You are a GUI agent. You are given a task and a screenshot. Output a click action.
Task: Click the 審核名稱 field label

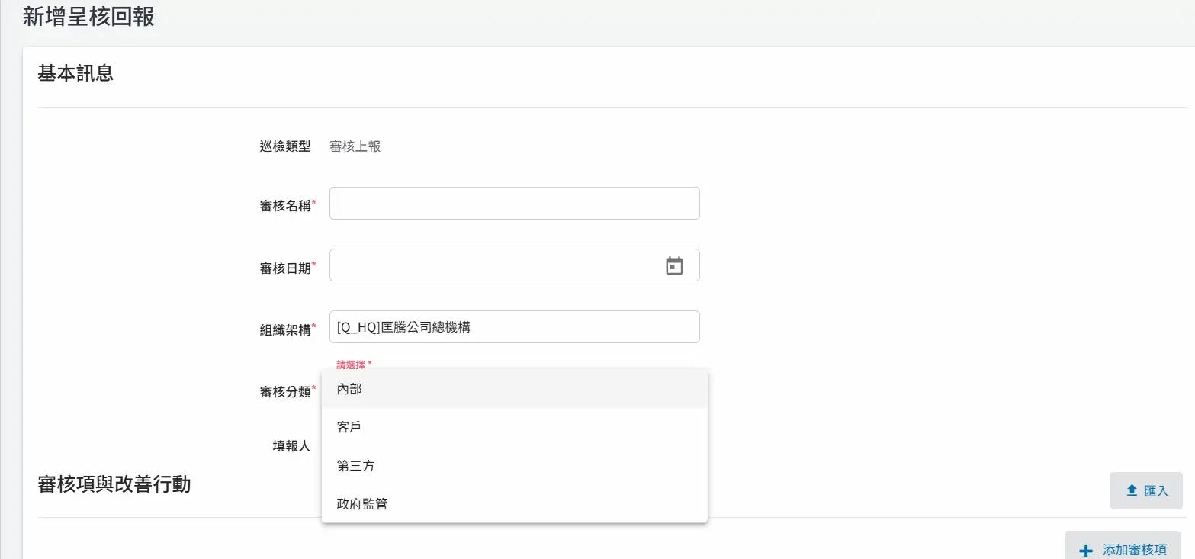click(285, 206)
